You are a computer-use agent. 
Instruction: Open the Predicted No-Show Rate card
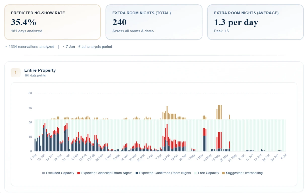[52, 22]
